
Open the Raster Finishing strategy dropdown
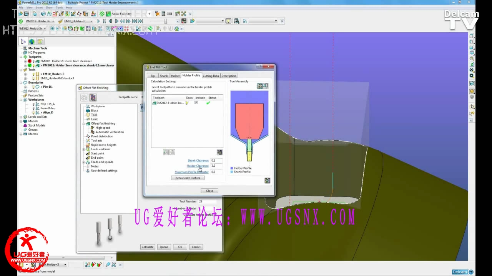coord(150,14)
